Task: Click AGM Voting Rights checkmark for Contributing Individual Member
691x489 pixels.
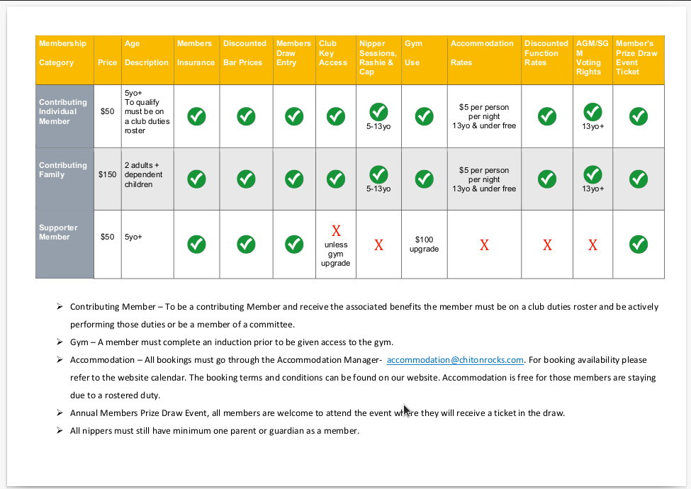Action: 592,112
